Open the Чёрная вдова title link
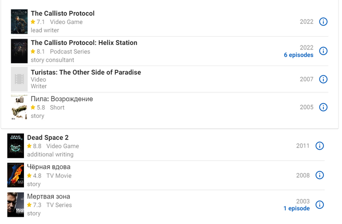The height and width of the screenshot is (224, 342). [x=49, y=167]
